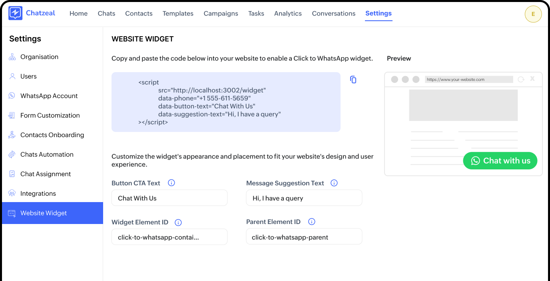View the Analytics tab
The width and height of the screenshot is (550, 281).
[x=288, y=14]
